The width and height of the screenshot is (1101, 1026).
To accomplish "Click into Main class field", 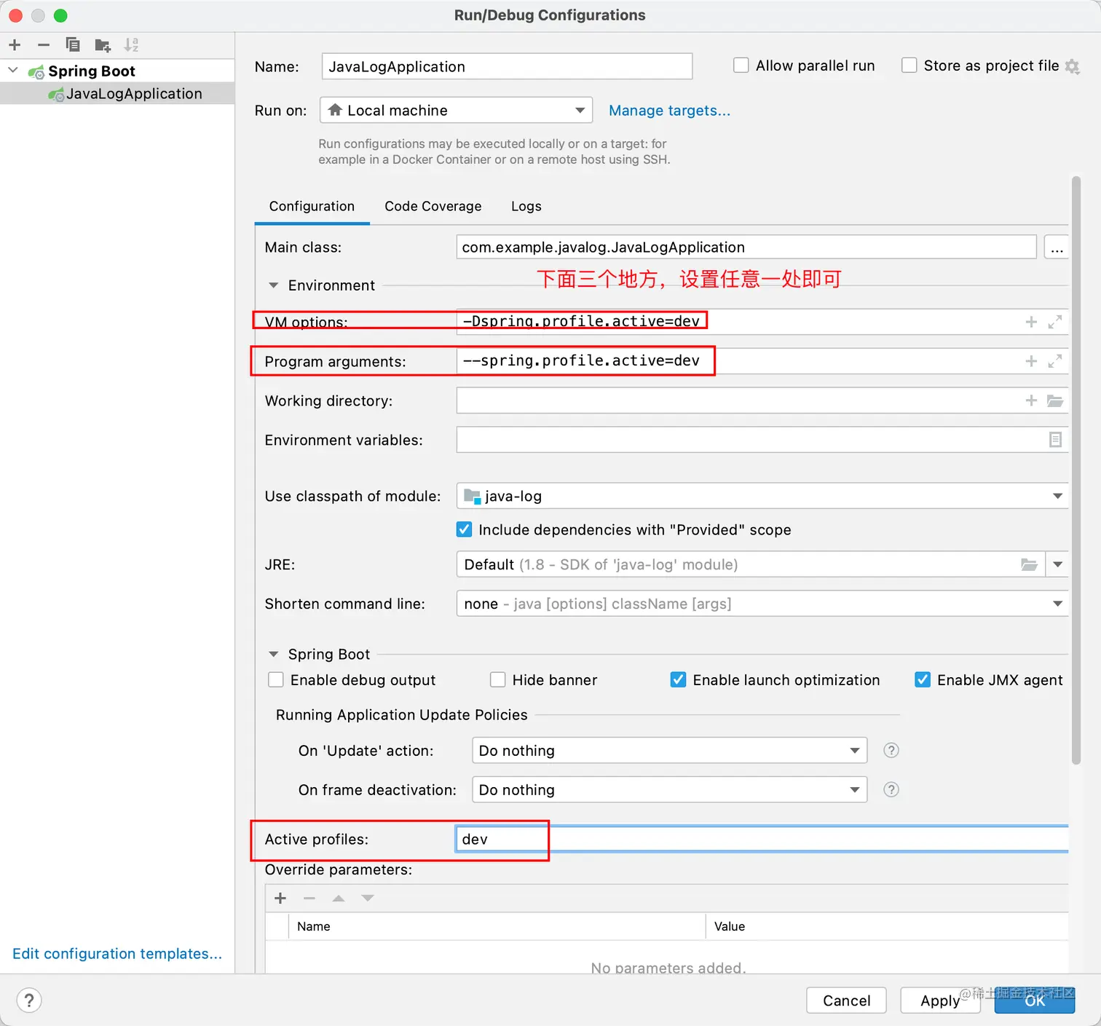I will pyautogui.click(x=746, y=248).
